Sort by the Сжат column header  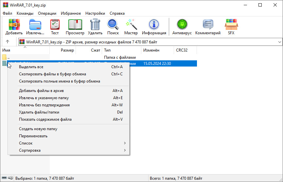pos(89,50)
